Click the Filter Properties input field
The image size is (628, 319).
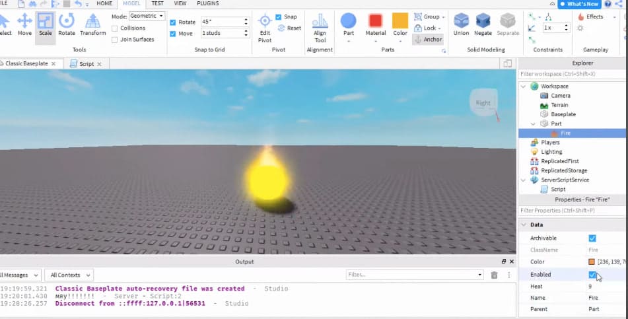(573, 211)
